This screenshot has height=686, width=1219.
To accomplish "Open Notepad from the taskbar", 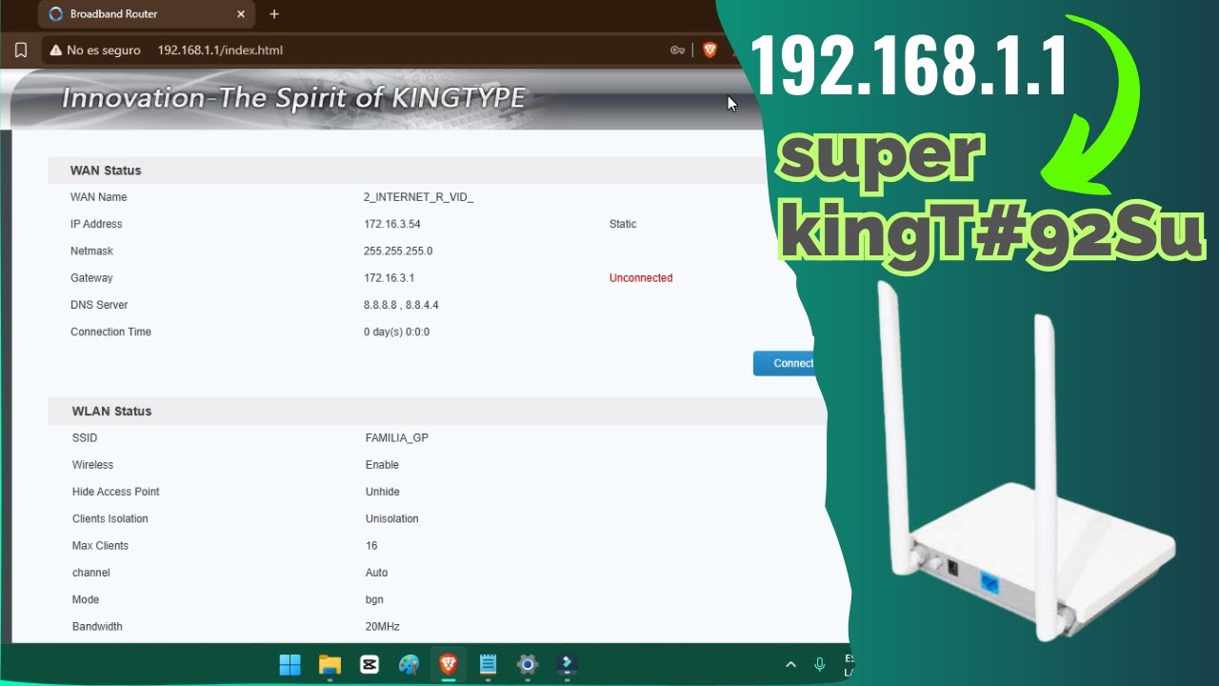I will [x=489, y=664].
